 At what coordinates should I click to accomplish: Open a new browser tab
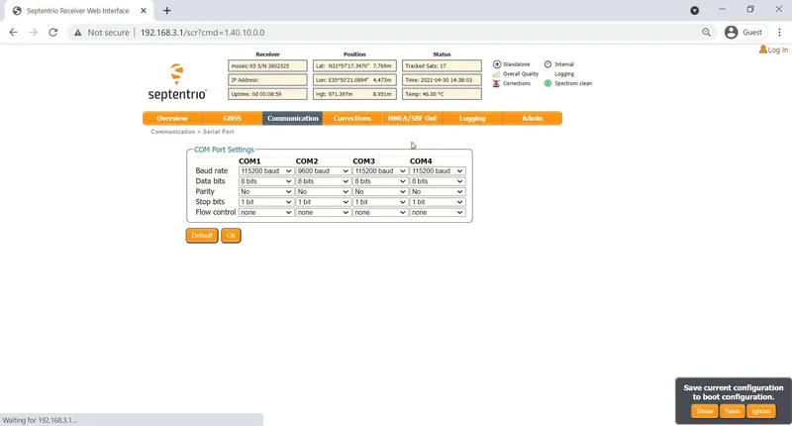(x=166, y=11)
